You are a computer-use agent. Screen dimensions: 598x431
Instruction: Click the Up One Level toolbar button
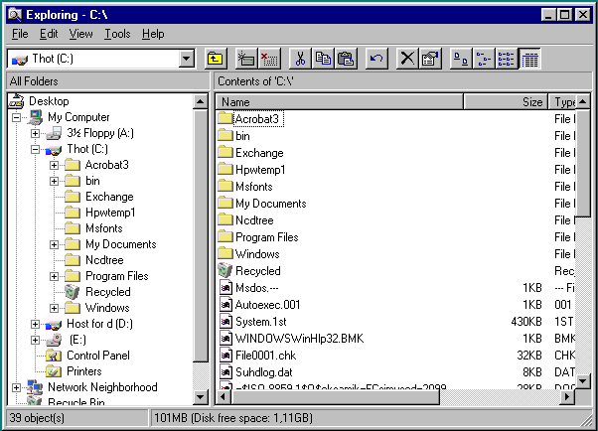pos(216,59)
